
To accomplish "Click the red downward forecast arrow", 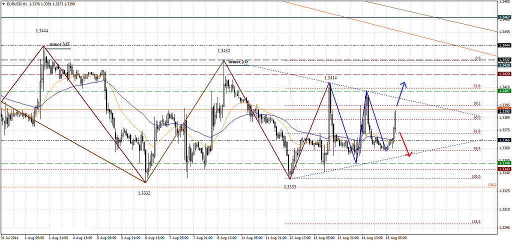I will (x=405, y=145).
